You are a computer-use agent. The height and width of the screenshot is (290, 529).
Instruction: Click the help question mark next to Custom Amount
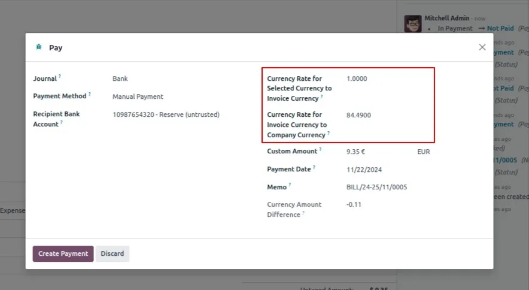click(320, 149)
